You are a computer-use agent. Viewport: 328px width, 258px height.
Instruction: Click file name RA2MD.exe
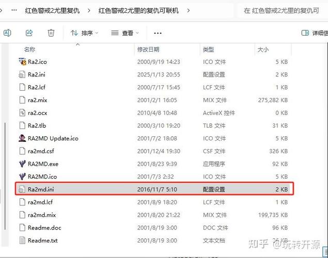[43, 164]
